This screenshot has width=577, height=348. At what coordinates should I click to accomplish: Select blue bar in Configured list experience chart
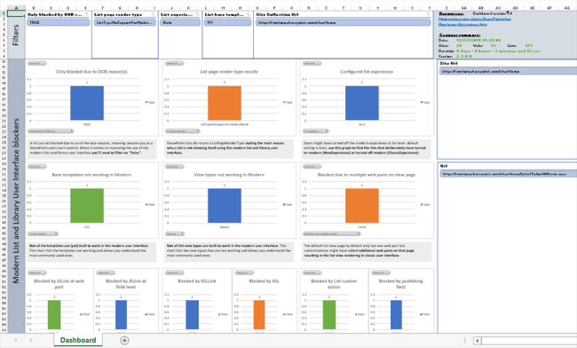click(x=362, y=103)
